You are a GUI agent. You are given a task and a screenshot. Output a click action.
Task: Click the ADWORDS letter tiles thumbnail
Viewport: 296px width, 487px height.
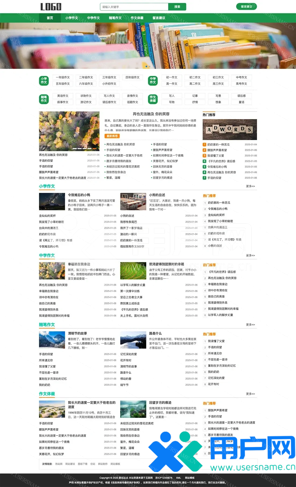click(x=230, y=130)
